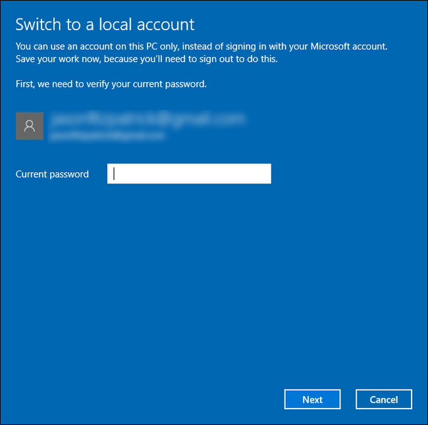428x425 pixels.
Task: Focus the Current password input field
Action: [x=189, y=174]
